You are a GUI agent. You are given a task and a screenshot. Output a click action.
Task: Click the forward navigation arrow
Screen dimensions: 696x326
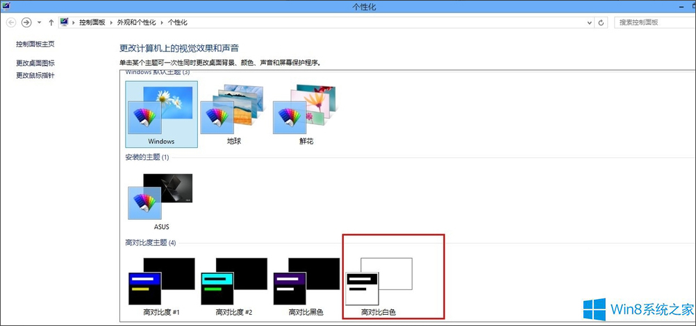tap(26, 22)
